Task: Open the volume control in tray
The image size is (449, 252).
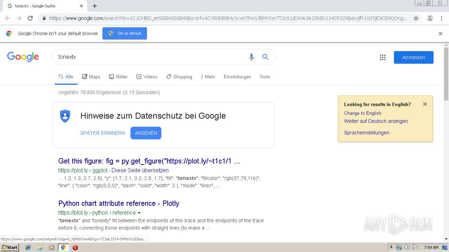Action: point(407,247)
